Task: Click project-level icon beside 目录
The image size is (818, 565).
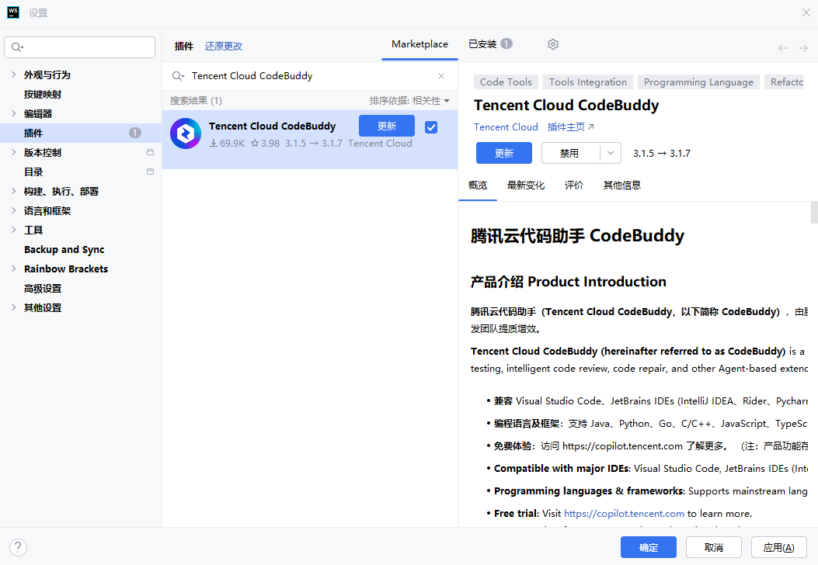Action: pos(150,172)
